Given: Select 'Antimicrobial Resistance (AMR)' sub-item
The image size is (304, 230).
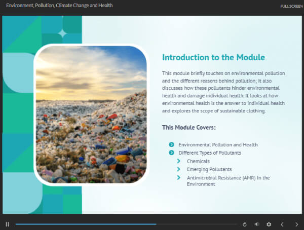Looking at the screenshot, I should pyautogui.click(x=229, y=181).
